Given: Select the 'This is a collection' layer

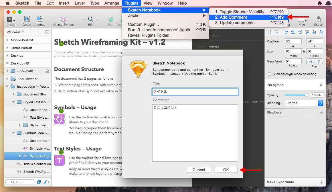Looking at the screenshot, I should (x=28, y=164).
